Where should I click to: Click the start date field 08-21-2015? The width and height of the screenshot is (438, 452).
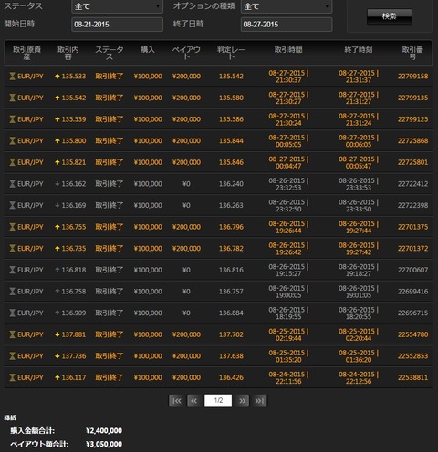[x=117, y=25]
